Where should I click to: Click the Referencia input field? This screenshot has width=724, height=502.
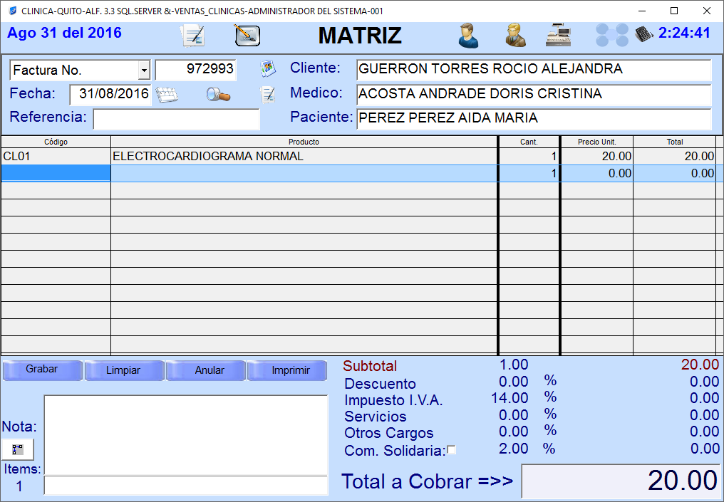tap(176, 118)
